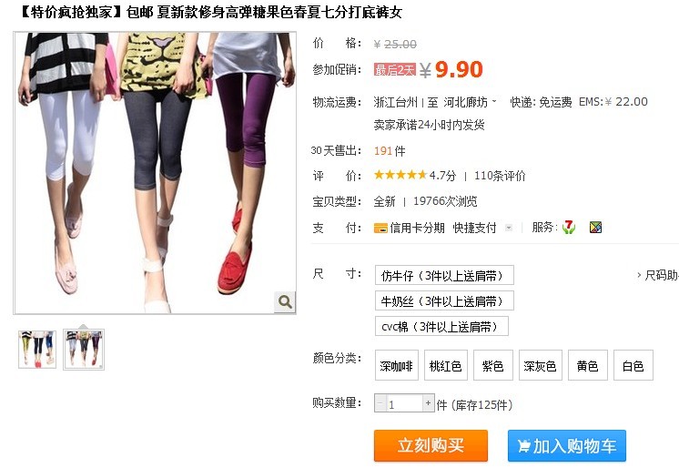679x468 pixels.
Task: Click the magnifier zoom icon on product image
Action: 285,301
